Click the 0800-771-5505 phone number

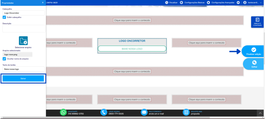pos(116,114)
